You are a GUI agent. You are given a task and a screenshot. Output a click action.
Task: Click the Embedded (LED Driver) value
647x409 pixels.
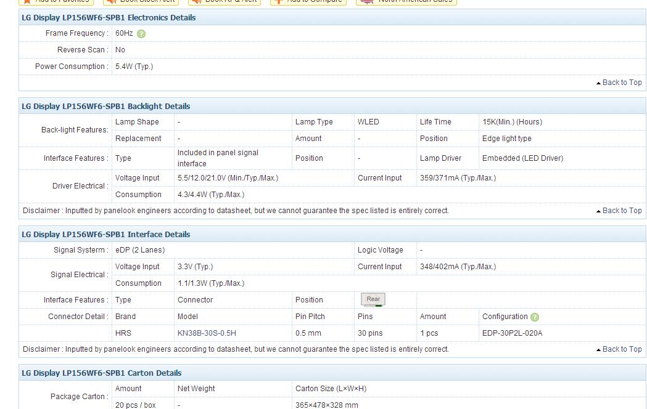[x=522, y=158]
